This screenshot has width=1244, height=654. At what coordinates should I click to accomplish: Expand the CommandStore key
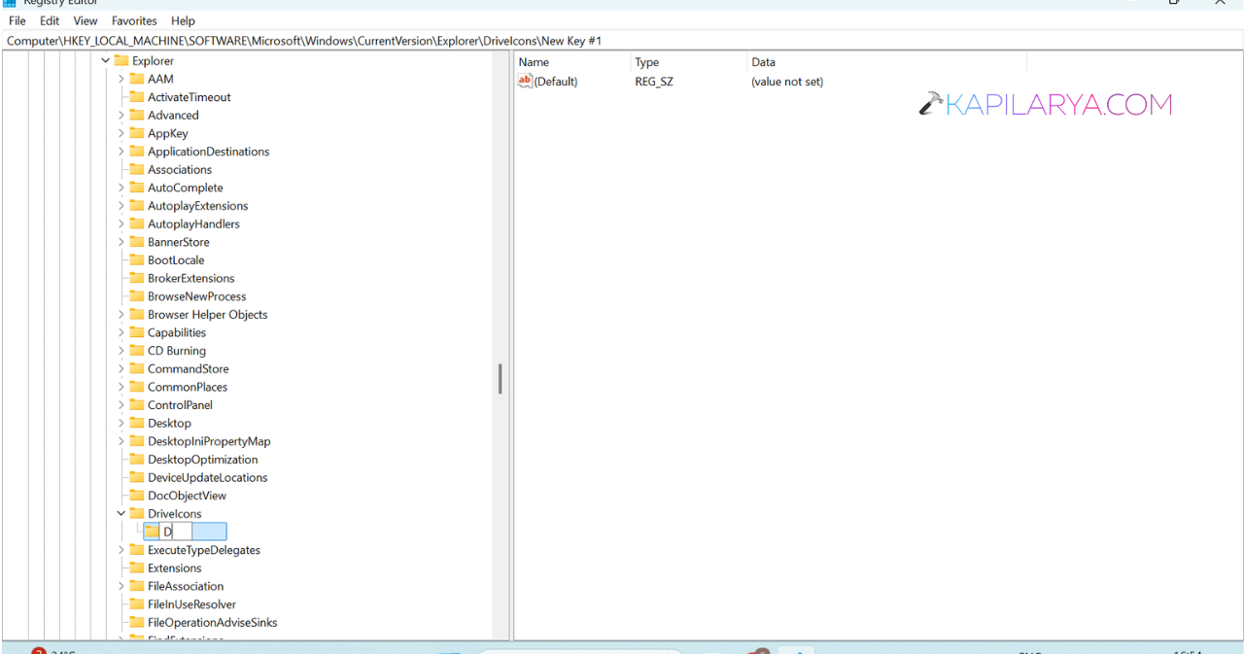click(121, 369)
